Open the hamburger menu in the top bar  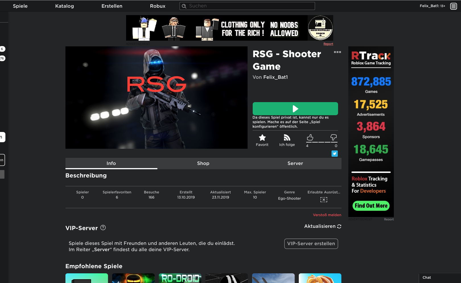pyautogui.click(x=453, y=6)
